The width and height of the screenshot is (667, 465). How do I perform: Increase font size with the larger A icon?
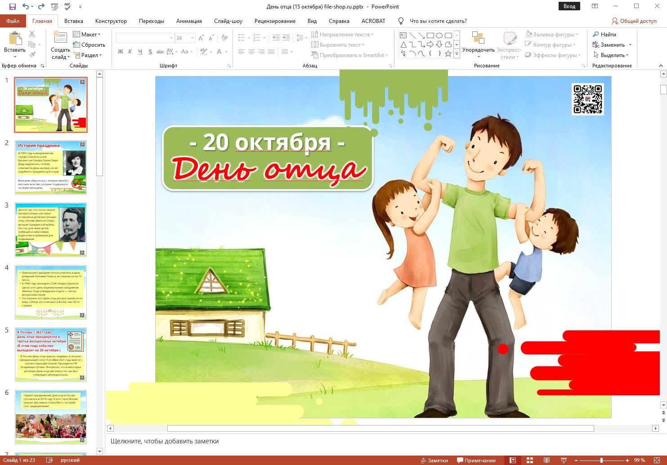(201, 38)
